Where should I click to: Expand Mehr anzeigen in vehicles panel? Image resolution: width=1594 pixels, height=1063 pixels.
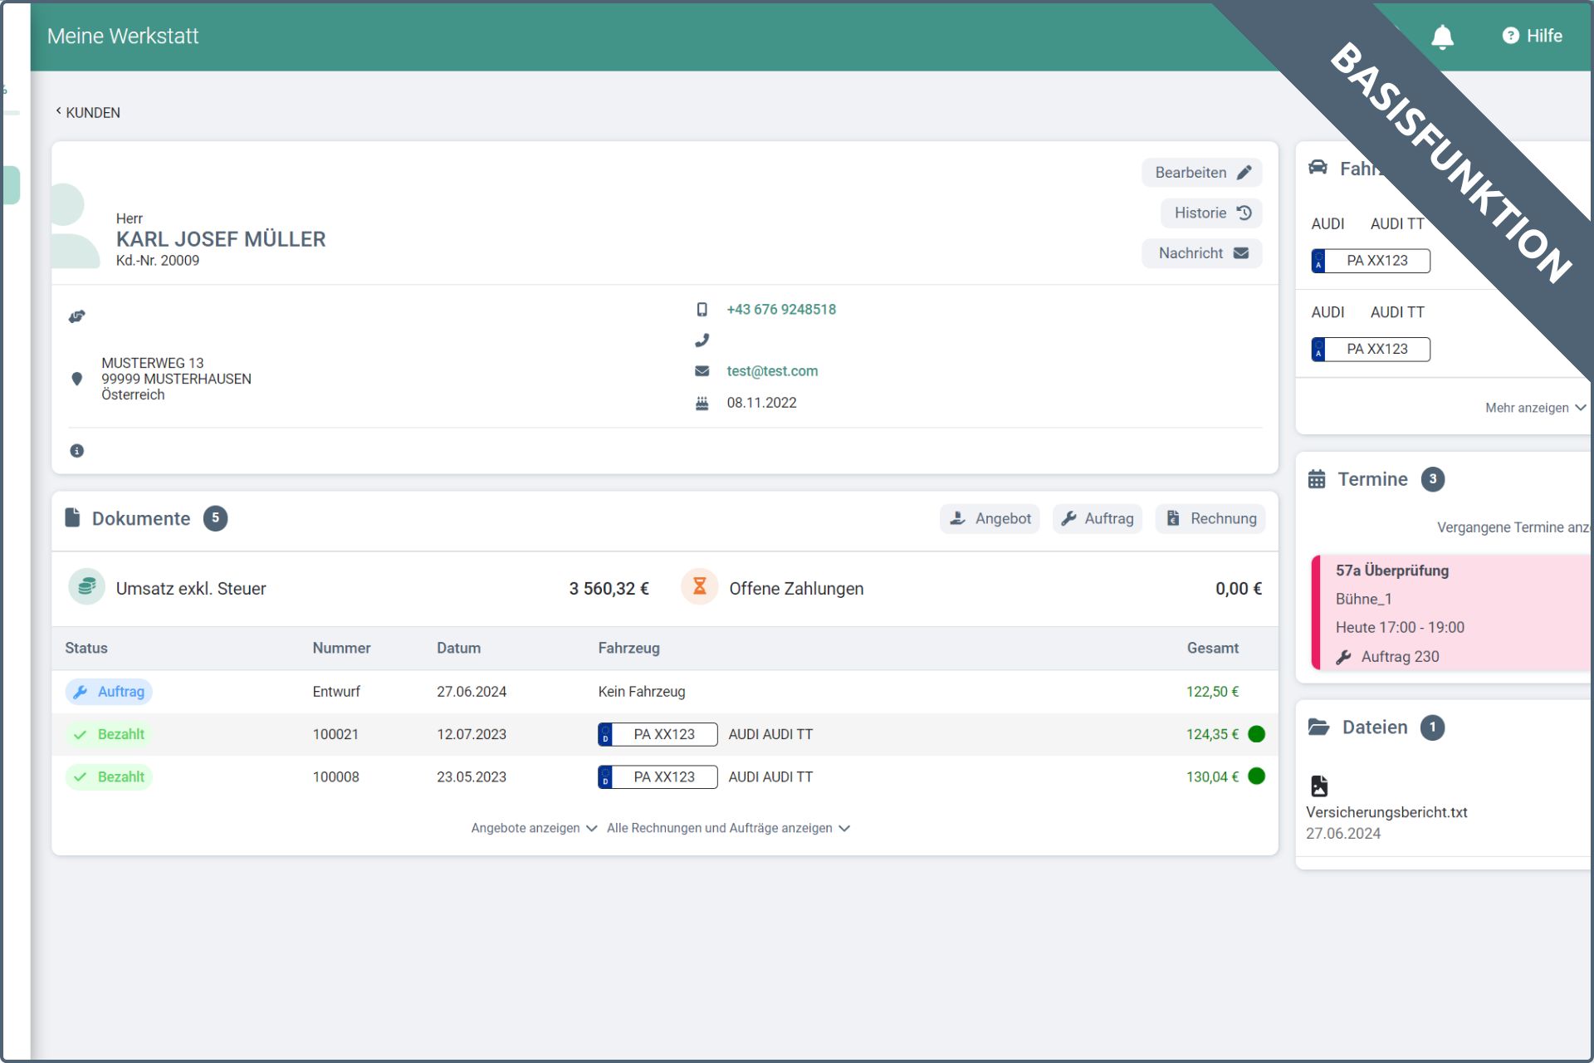tap(1534, 408)
